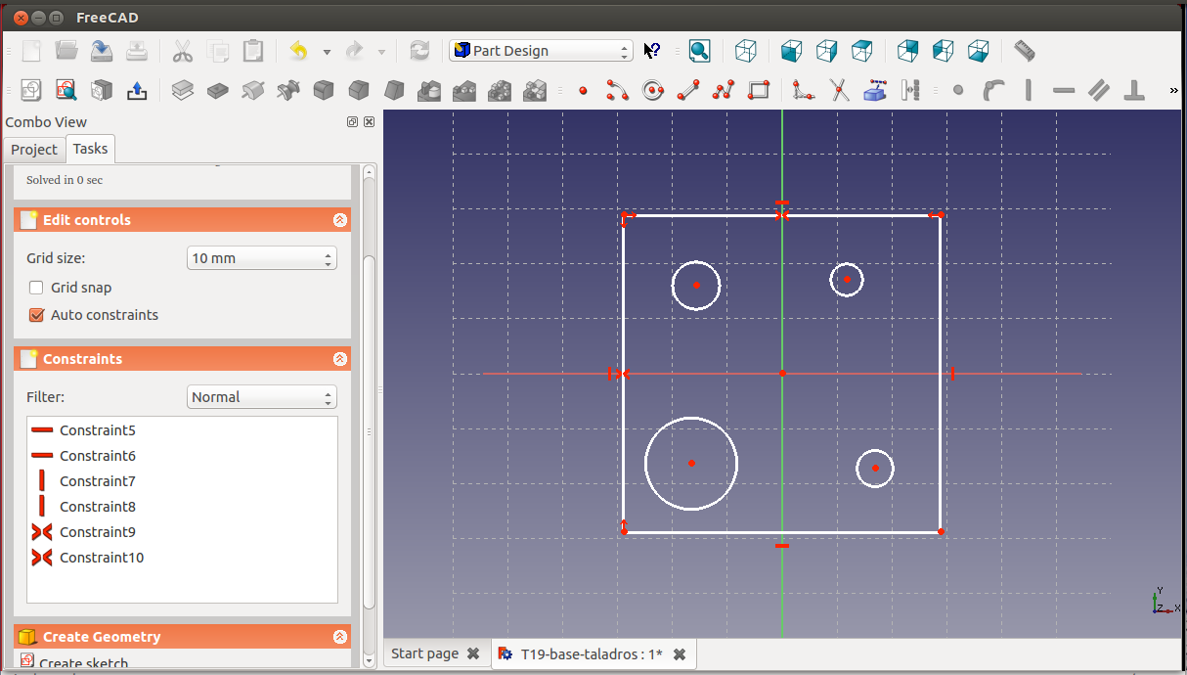Disable the Auto constraints checkbox
This screenshot has height=675, width=1187.
pyautogui.click(x=37, y=315)
